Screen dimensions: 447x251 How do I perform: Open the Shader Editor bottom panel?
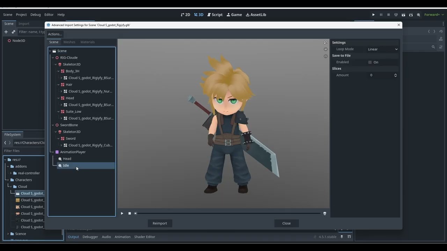point(145,237)
